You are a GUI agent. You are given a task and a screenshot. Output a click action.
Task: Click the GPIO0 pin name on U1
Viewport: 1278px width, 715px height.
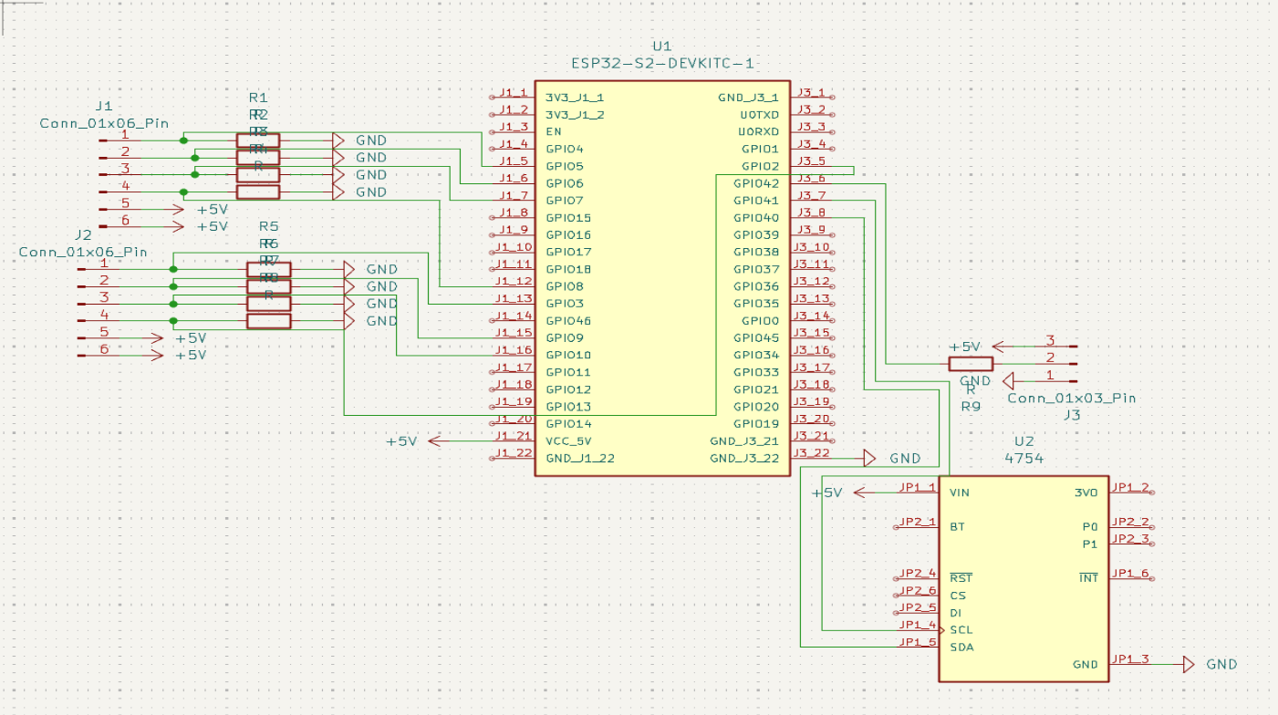pos(761,321)
